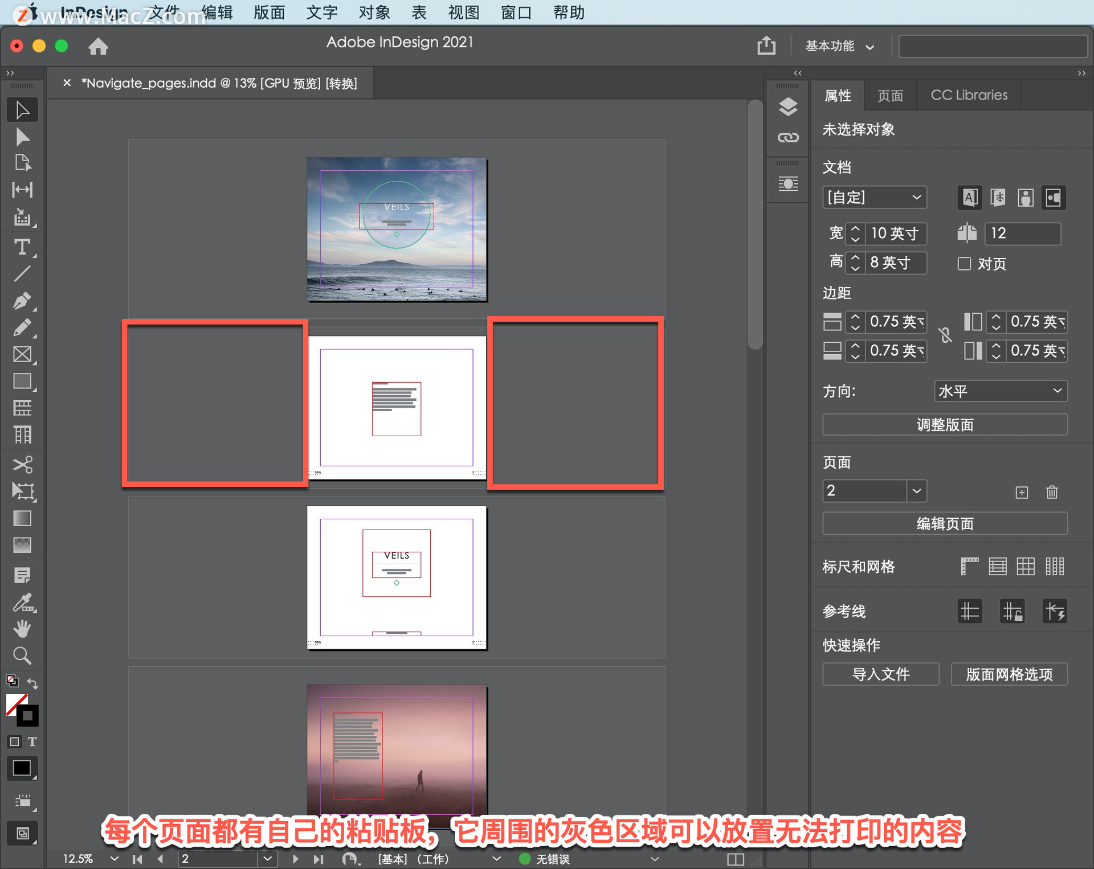Open the page number 2 dropdown in properties
The height and width of the screenshot is (869, 1094).
pos(916,491)
